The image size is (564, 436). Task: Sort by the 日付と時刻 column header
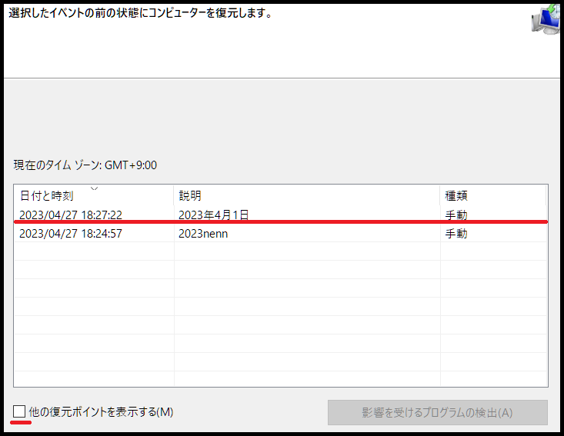94,195
